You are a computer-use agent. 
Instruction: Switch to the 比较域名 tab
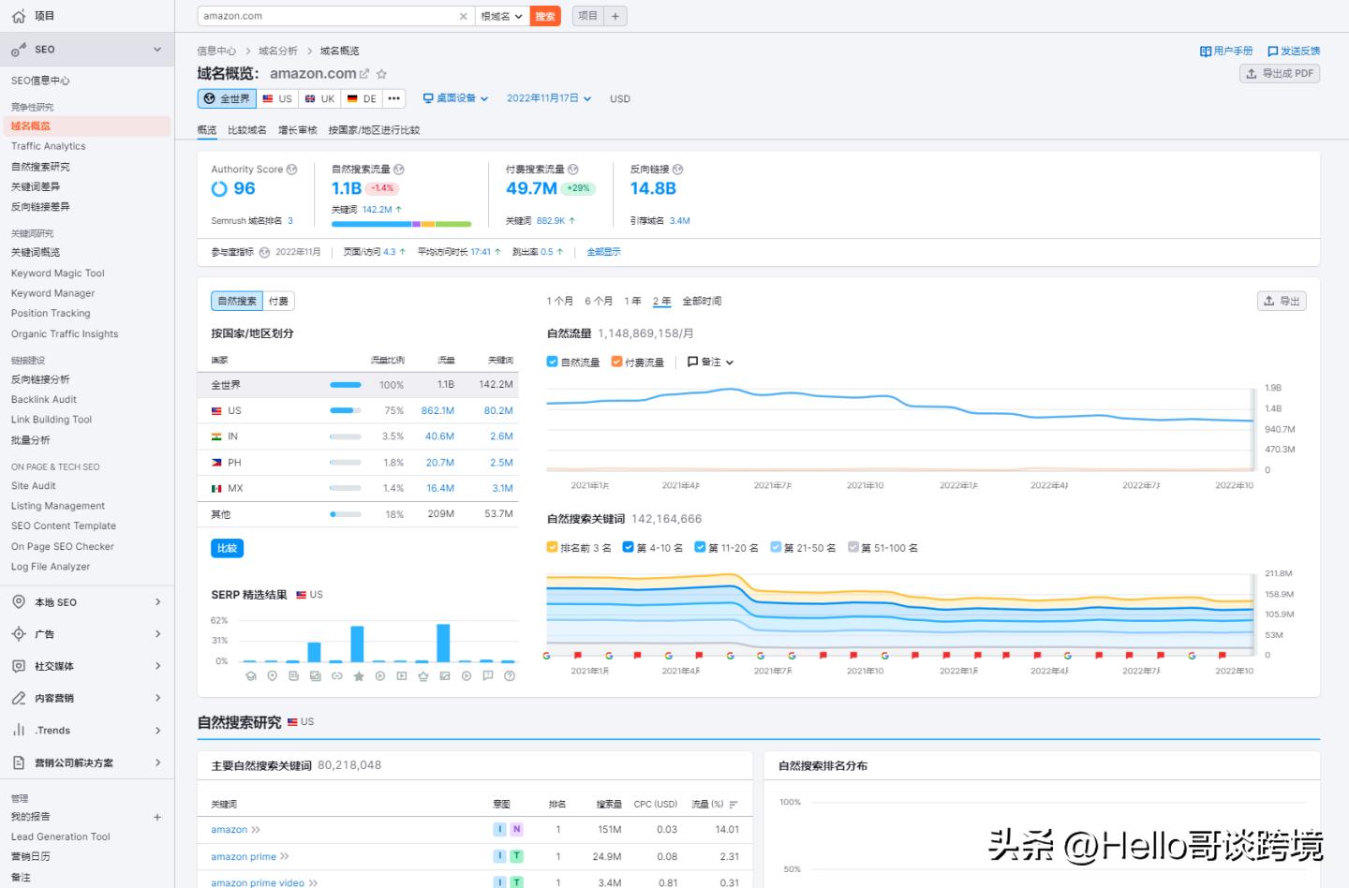point(247,130)
